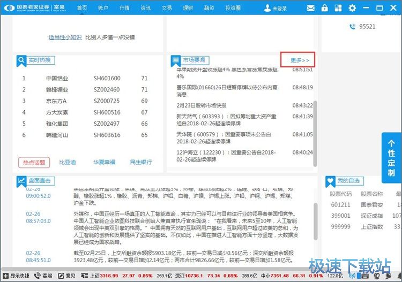Click the keyboard icon in status bar

365,276
